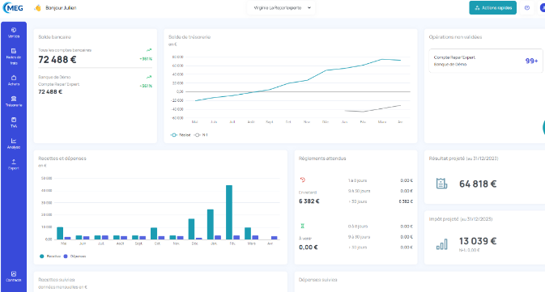Open Trésorerie in the sidebar
The image size is (545, 292).
(x=14, y=101)
